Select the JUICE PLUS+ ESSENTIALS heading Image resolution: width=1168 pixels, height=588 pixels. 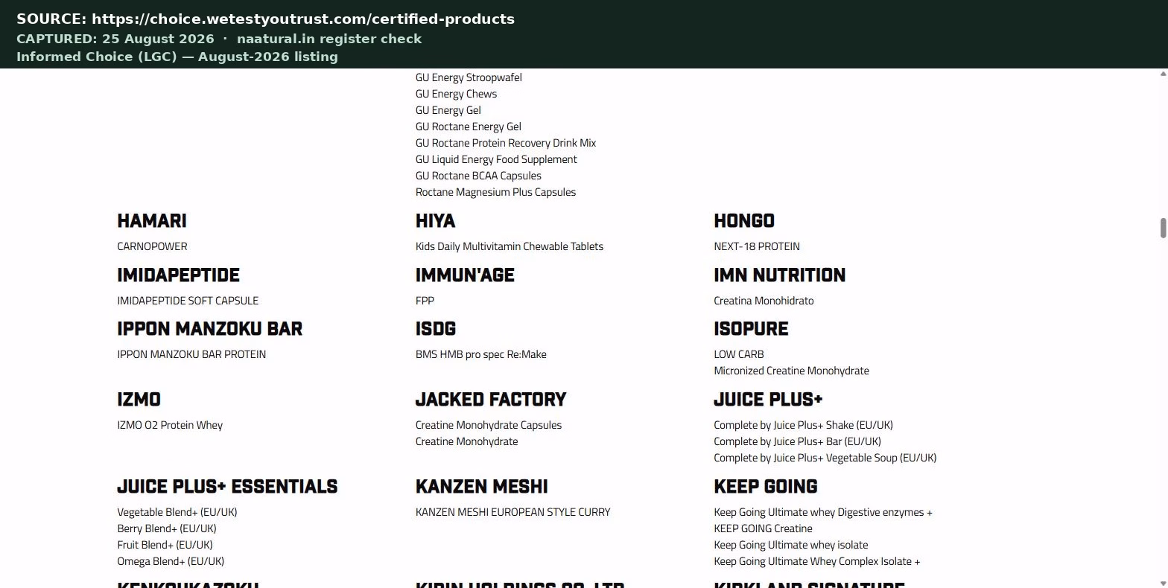[227, 487]
